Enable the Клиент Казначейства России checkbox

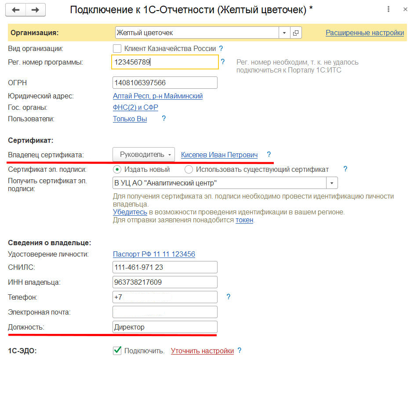click(x=117, y=49)
